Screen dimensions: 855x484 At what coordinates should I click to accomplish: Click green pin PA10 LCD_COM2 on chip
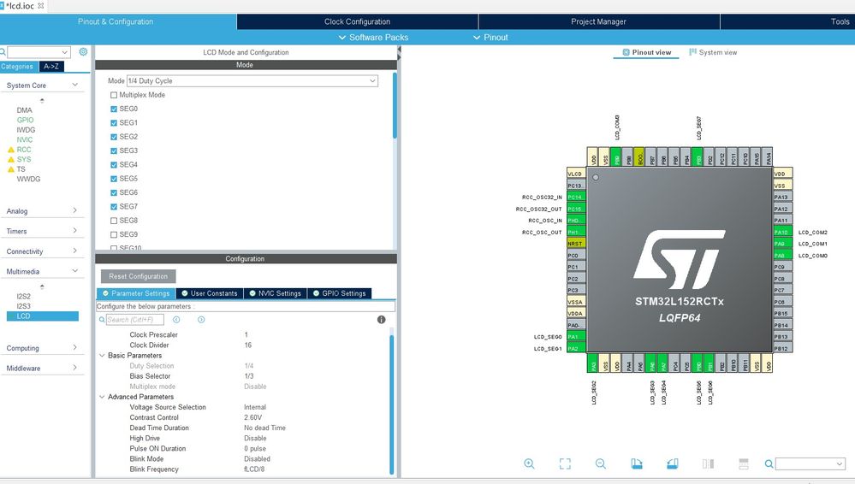click(782, 233)
